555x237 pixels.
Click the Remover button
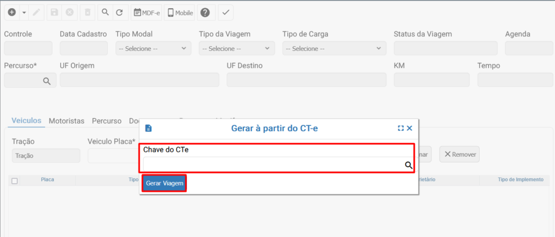pos(460,155)
